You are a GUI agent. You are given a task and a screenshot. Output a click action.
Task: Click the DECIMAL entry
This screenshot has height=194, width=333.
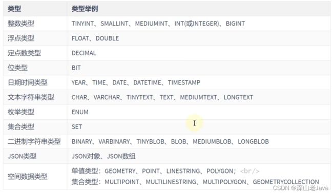pyautogui.click(x=84, y=53)
